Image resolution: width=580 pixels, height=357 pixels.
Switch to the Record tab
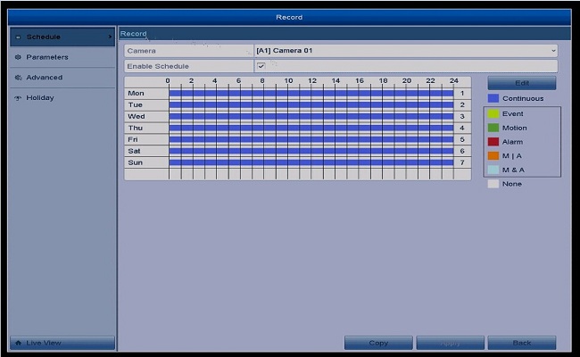pyautogui.click(x=134, y=34)
